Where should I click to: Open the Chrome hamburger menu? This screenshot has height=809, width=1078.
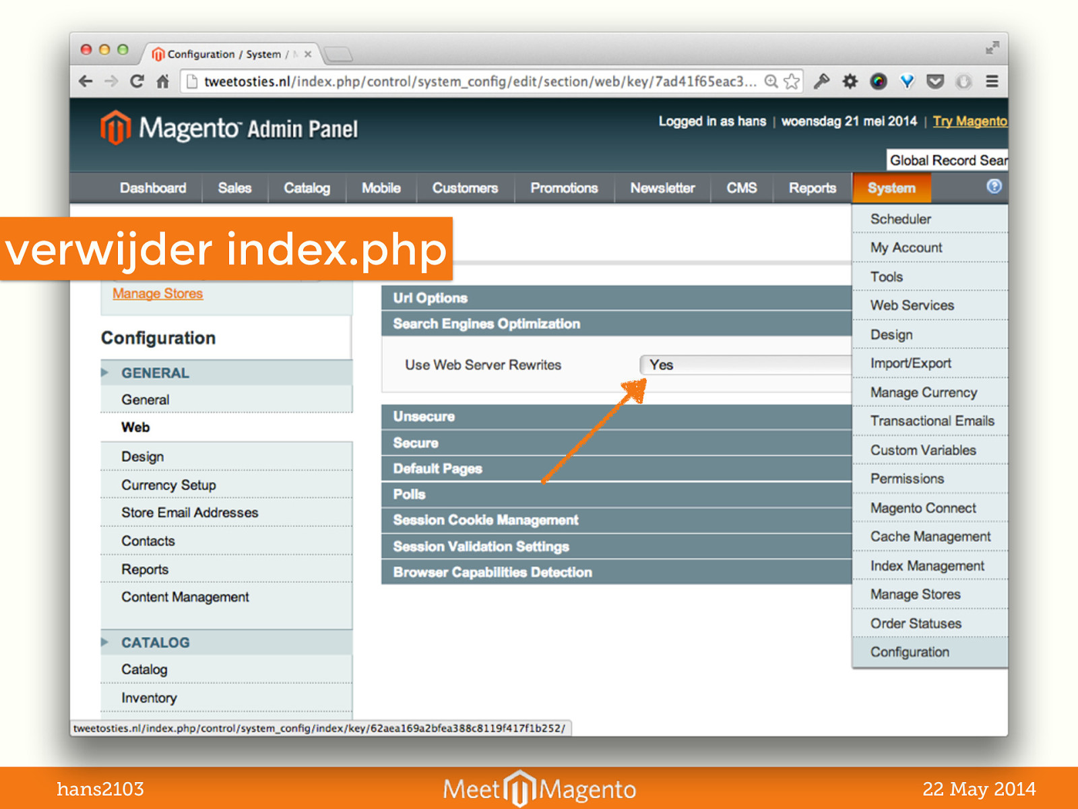point(992,82)
